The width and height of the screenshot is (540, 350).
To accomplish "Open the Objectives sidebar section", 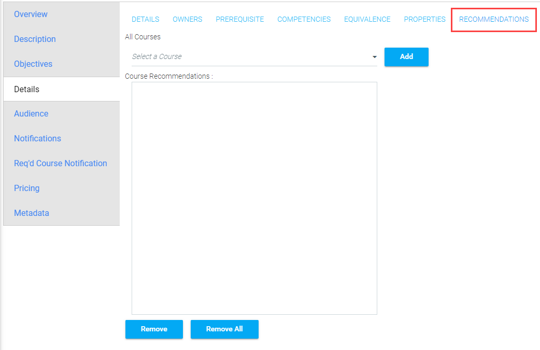I will [x=33, y=64].
